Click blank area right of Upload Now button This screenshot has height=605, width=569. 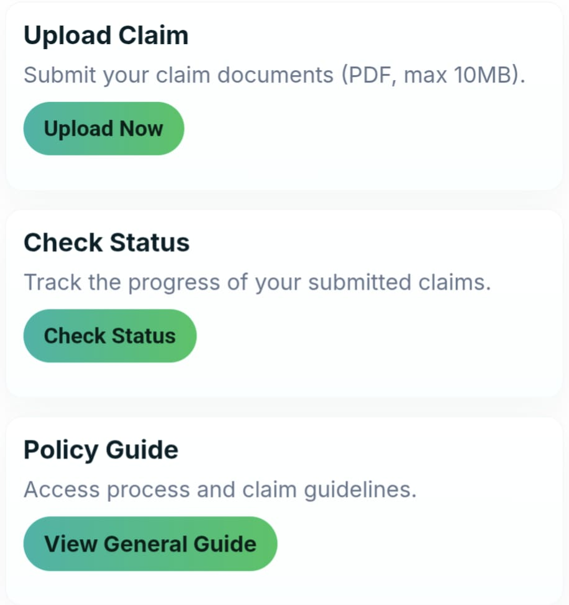click(373, 129)
